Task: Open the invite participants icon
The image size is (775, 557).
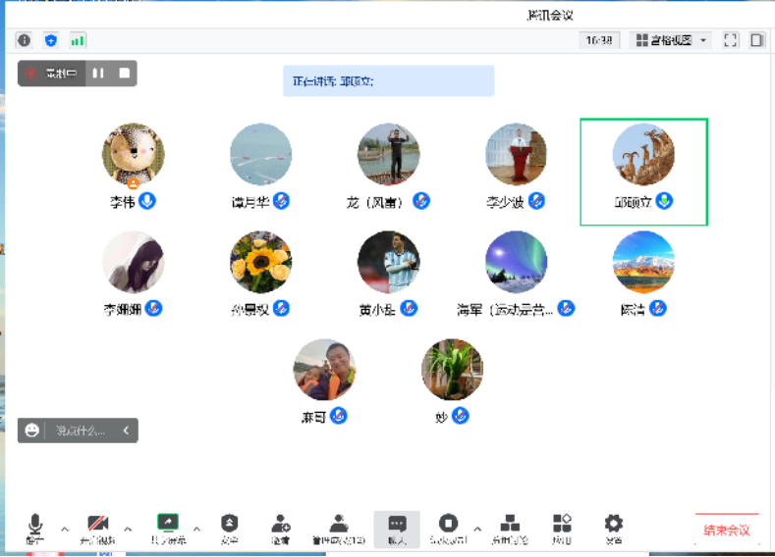Action: click(281, 528)
